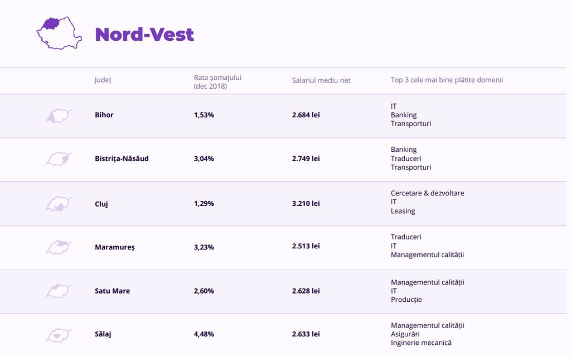Click the Romania Nord-Vest region map icon
Image resolution: width=571 pixels, height=356 pixels.
coord(59,33)
